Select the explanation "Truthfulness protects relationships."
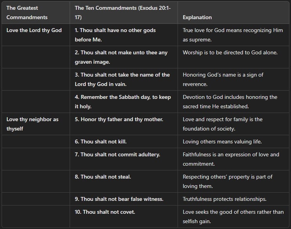This screenshot has width=291, height=229. [225, 199]
